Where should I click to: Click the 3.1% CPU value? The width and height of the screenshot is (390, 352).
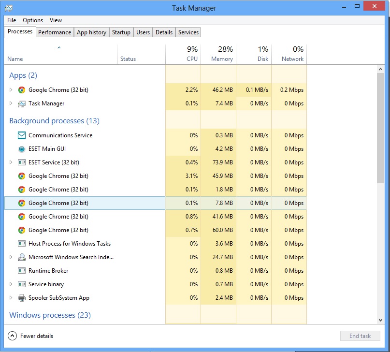191,176
